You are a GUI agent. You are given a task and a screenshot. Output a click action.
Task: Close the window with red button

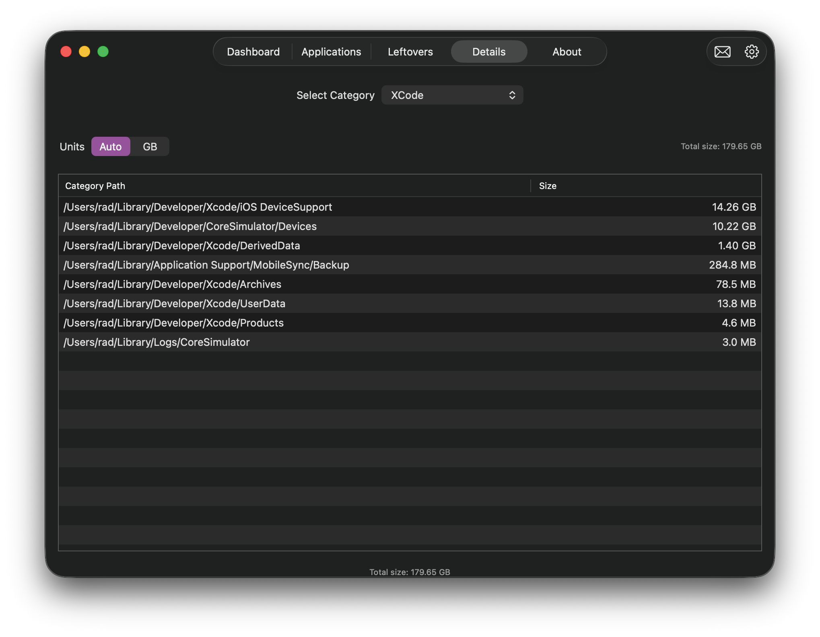pos(66,52)
